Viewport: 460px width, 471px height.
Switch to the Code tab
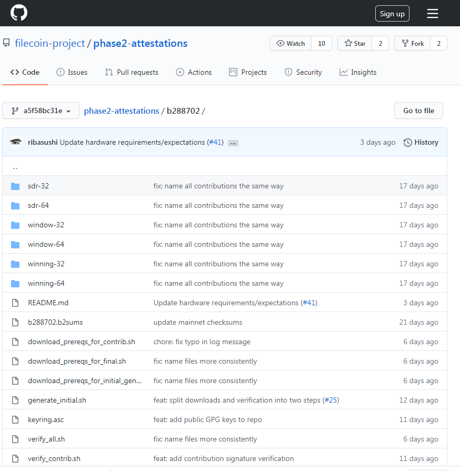tap(25, 73)
